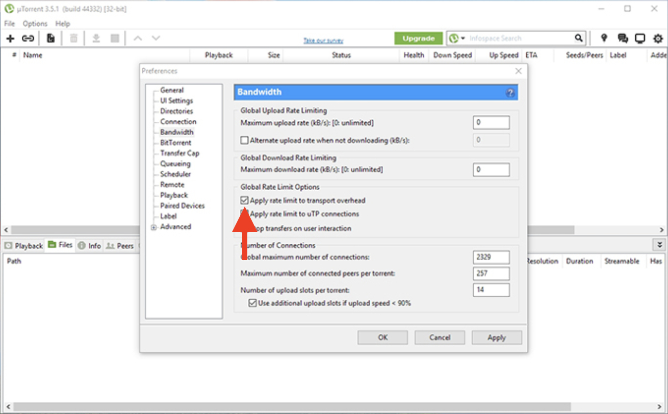This screenshot has height=414, width=668.
Task: Switch to the Peers tab
Action: 120,246
